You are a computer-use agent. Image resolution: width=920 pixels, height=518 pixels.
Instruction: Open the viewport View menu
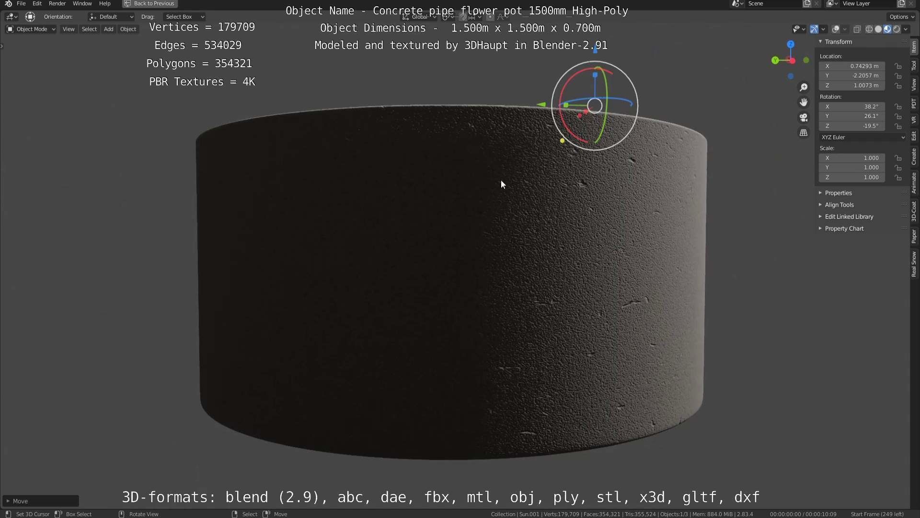(69, 29)
